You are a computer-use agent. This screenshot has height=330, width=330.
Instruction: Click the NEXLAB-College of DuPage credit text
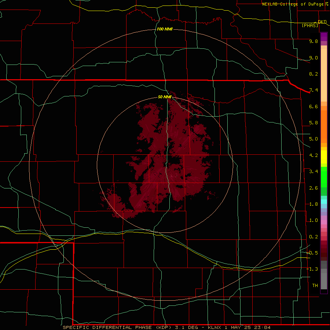click(293, 4)
